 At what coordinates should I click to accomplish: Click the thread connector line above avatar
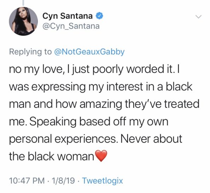pyautogui.click(x=23, y=3)
